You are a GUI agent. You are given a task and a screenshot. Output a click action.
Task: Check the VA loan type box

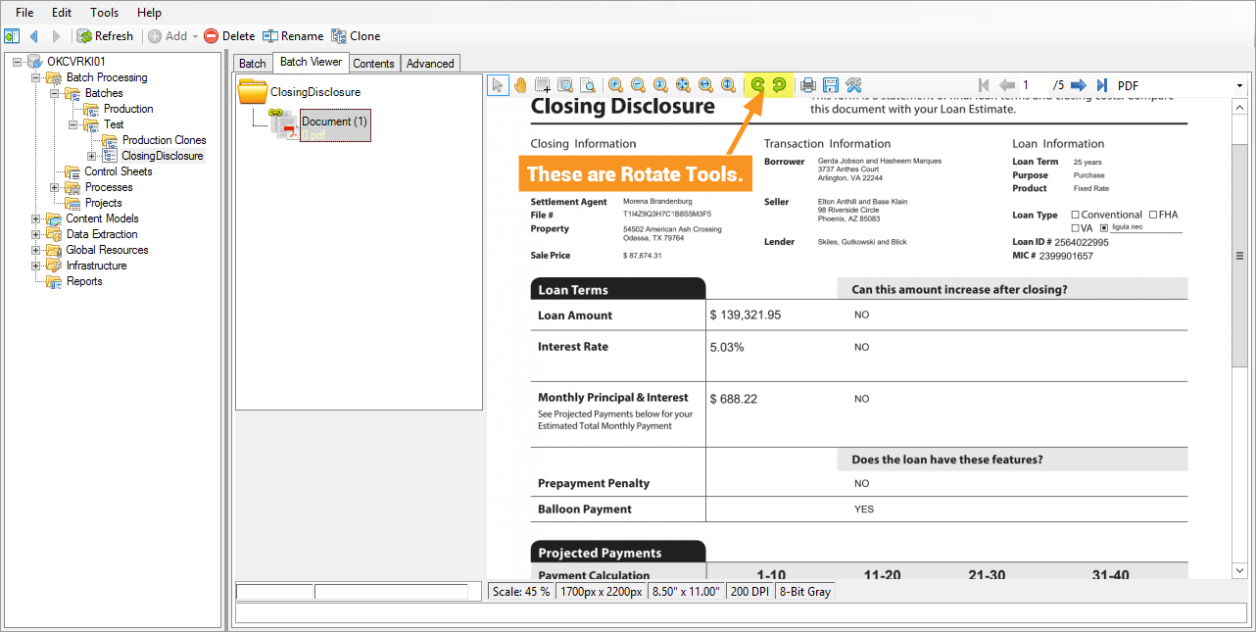[1076, 227]
